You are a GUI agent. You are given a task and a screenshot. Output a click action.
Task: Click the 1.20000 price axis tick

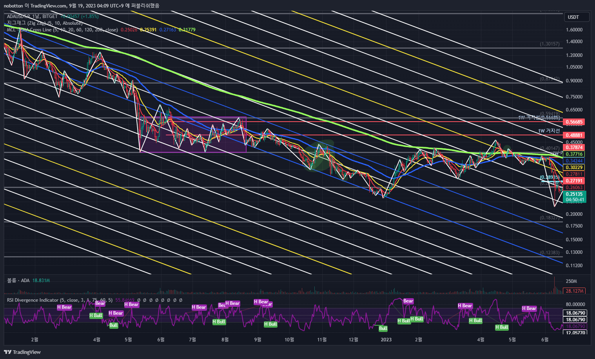click(x=574, y=55)
